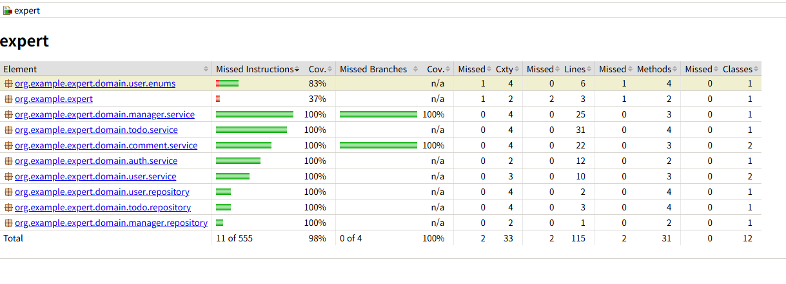Click package icon beside domain.comment.service
Image resolution: width=786 pixels, height=284 pixels.
click(8, 145)
